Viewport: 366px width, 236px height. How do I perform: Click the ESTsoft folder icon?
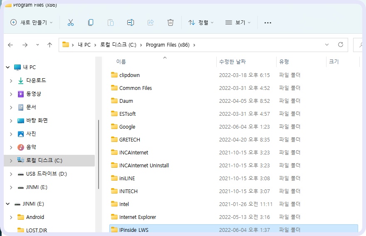(x=114, y=114)
